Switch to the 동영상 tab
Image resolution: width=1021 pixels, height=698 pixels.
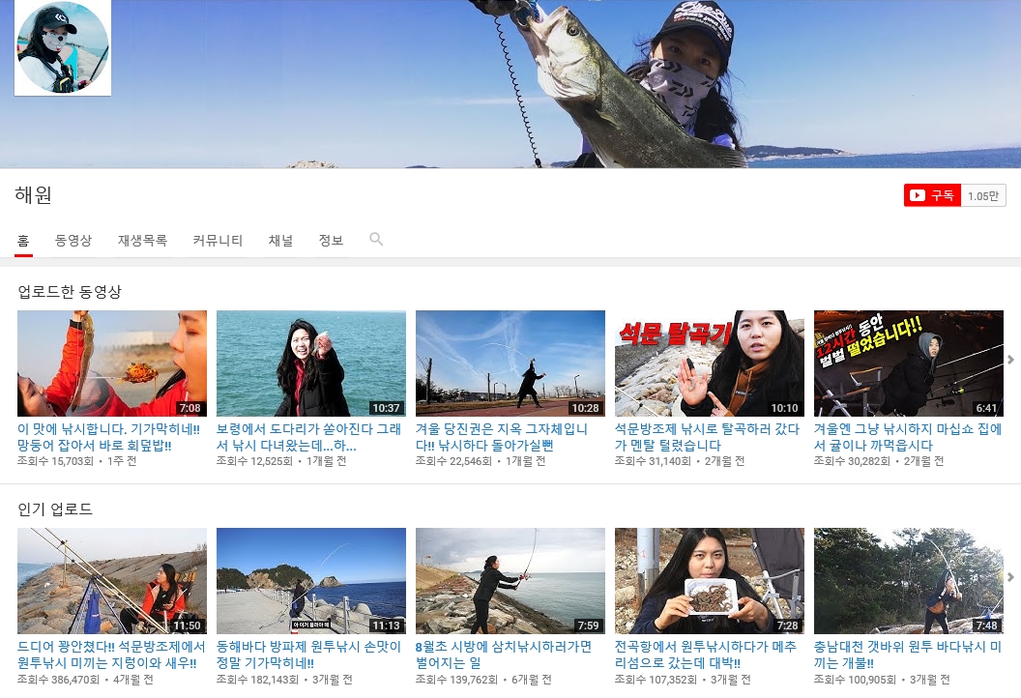tap(73, 241)
